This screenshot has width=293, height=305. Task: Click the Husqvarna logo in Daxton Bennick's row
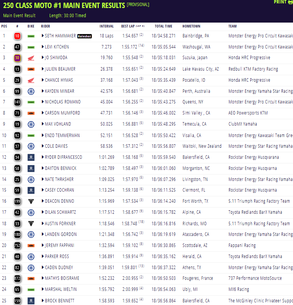click(x=31, y=168)
